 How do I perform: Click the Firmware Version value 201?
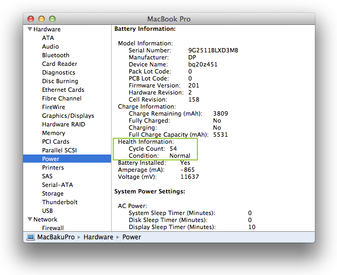coord(194,85)
